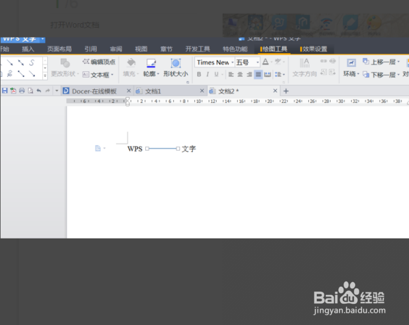Open the 插入 ribbon tab
The width and height of the screenshot is (409, 325).
pos(28,49)
